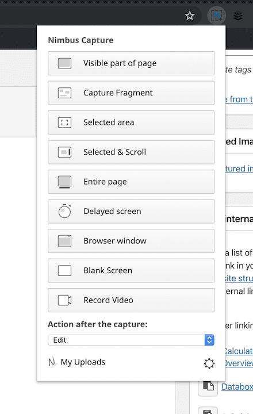Open the Overview link on the page
The height and width of the screenshot is (414, 253).
[x=239, y=363]
